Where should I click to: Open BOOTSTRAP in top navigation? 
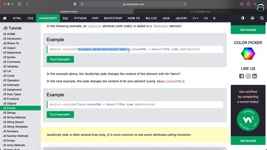click(113, 18)
